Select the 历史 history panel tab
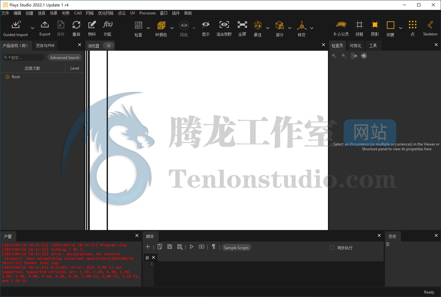 pos(392,236)
